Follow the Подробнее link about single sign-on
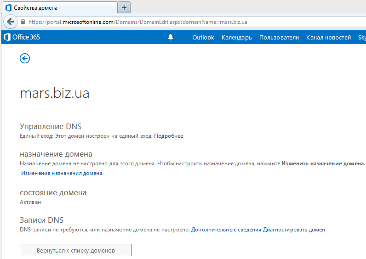Image resolution: width=366 pixels, height=259 pixels. point(168,136)
